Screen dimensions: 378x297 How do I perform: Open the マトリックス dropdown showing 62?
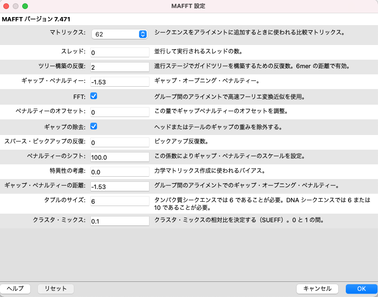coord(120,34)
